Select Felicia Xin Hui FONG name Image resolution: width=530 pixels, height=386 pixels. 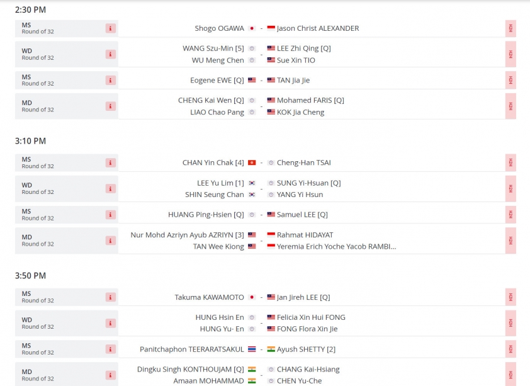pos(311,317)
